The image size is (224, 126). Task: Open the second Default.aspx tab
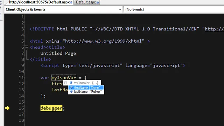pyautogui.click(x=87, y=2)
